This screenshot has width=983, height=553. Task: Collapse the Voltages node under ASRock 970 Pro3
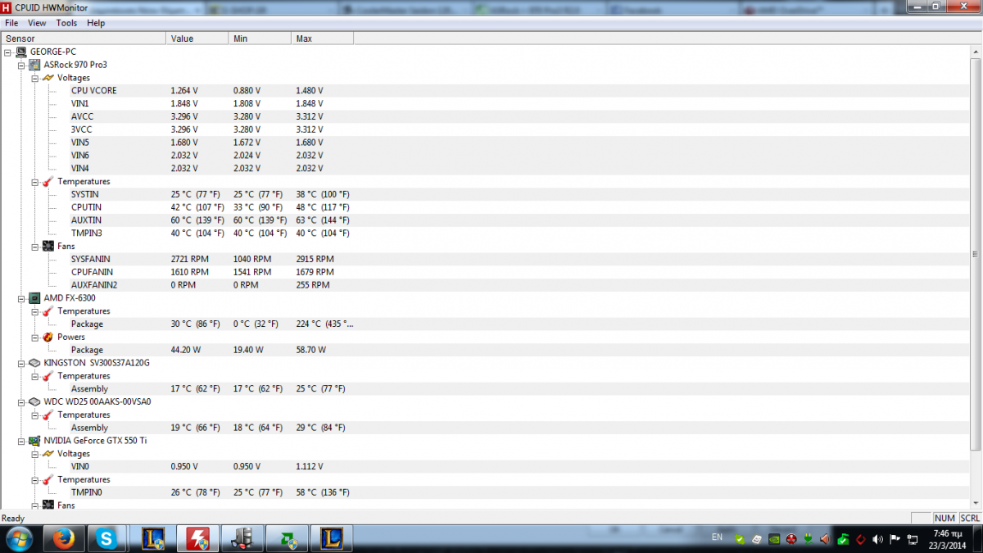pos(34,78)
